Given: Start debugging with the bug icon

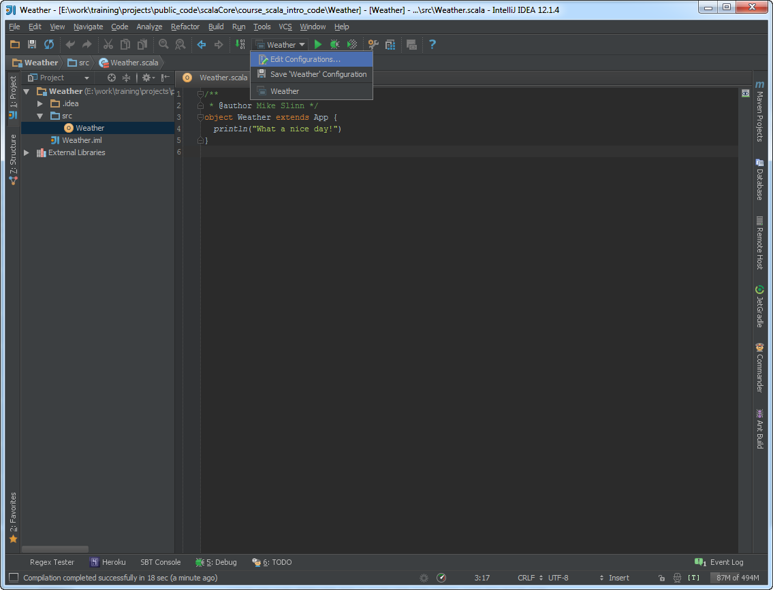Looking at the screenshot, I should pyautogui.click(x=334, y=44).
